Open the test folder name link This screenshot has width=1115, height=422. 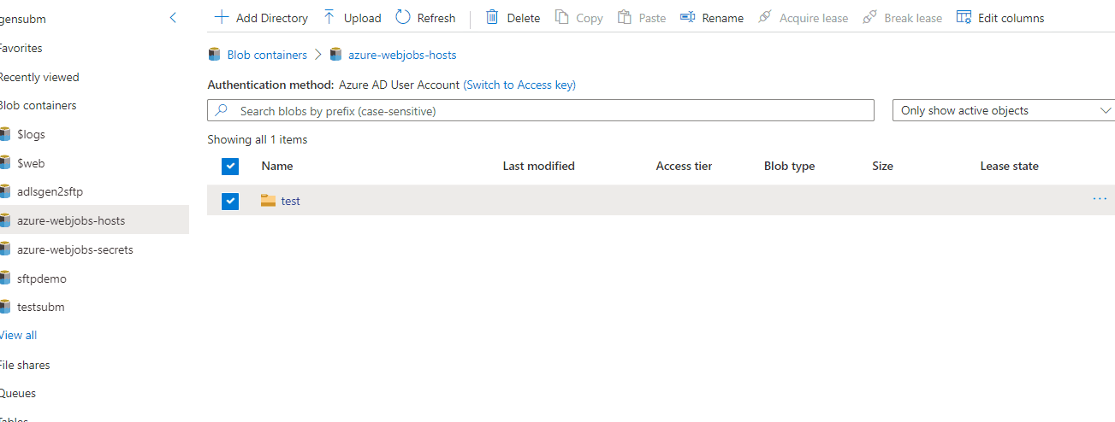(x=291, y=201)
